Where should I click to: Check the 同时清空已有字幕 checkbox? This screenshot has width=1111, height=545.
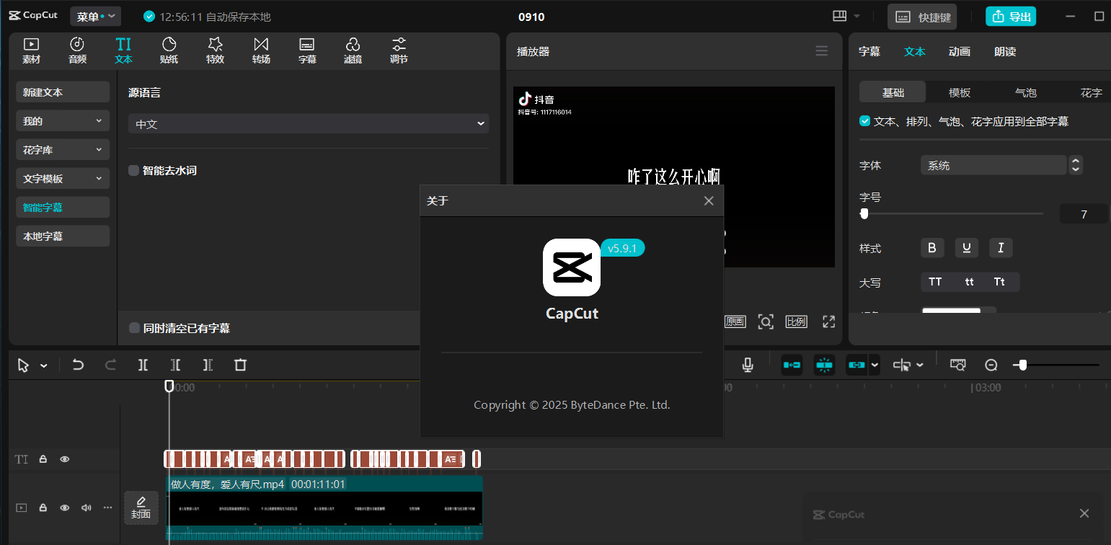tap(135, 328)
